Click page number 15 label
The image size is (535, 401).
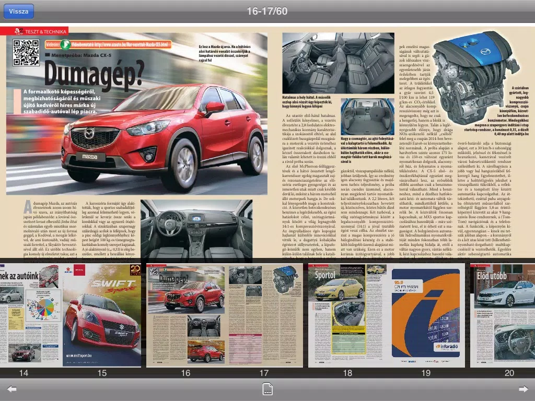[x=102, y=373]
